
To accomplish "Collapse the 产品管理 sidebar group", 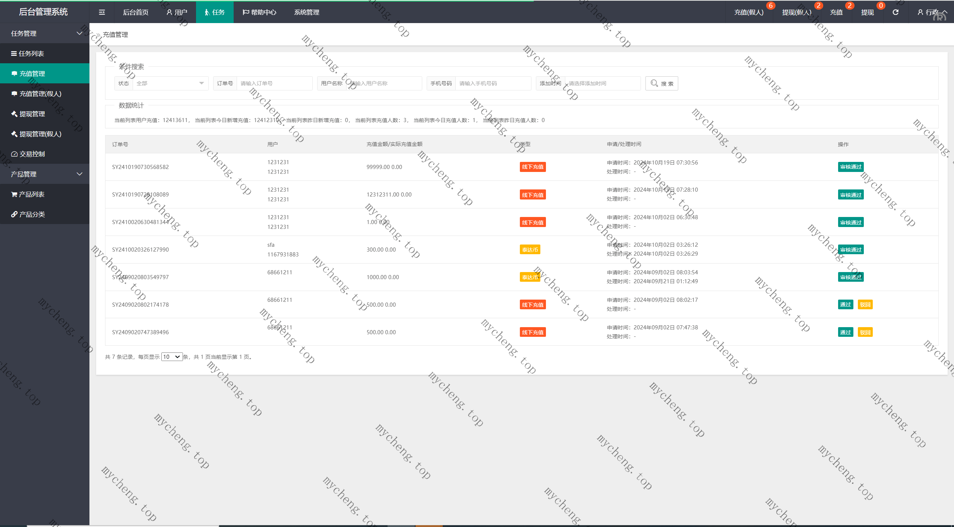I will [x=45, y=174].
